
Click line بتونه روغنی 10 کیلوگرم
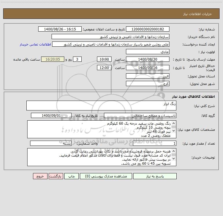(x=153, y=128)
